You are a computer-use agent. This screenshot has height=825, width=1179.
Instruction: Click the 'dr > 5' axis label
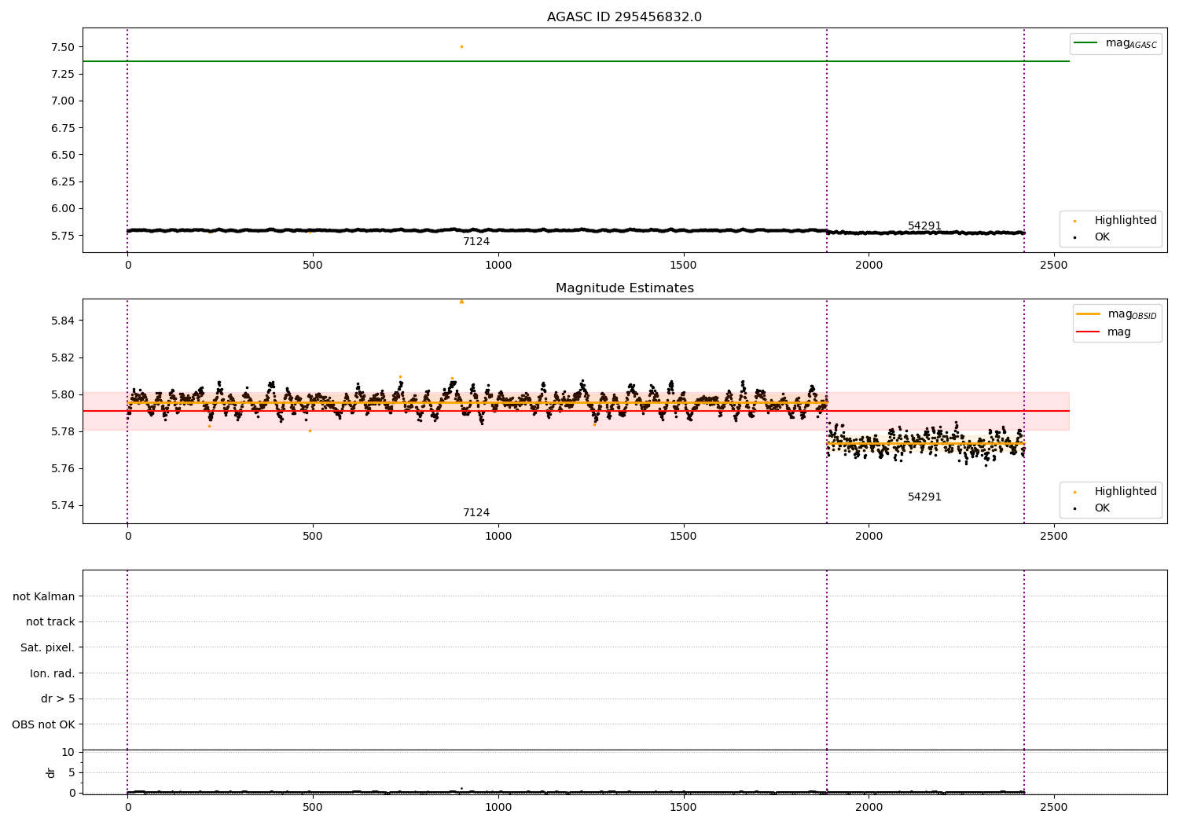pyautogui.click(x=57, y=699)
